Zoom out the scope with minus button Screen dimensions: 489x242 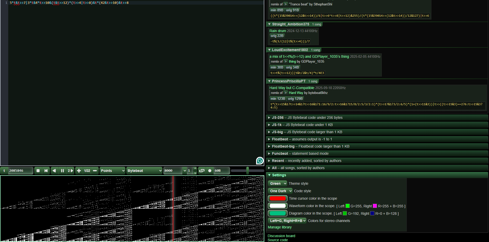click(95, 171)
